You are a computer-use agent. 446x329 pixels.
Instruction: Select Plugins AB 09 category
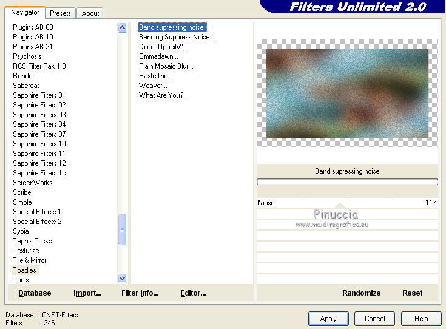33,27
